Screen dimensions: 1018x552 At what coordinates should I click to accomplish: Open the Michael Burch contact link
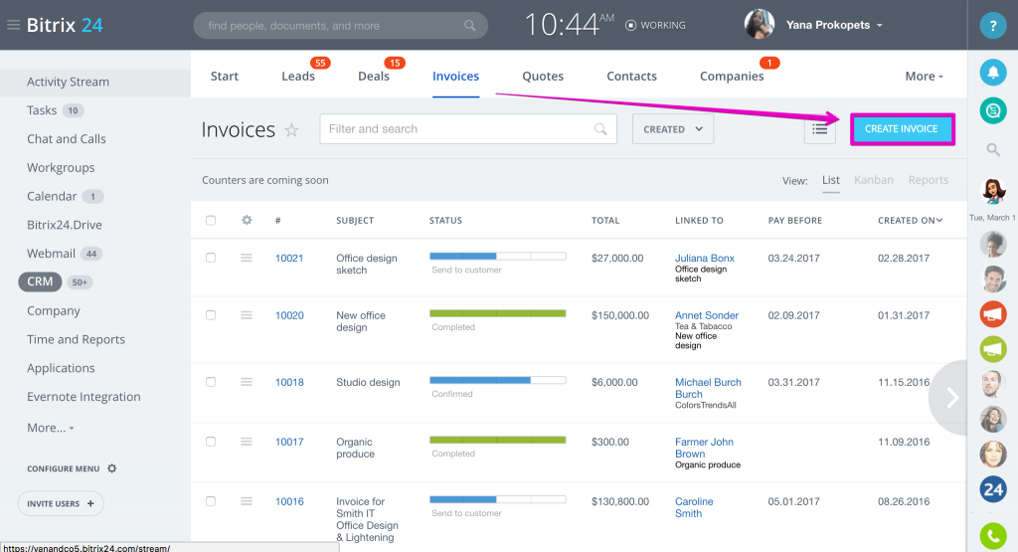pyautogui.click(x=708, y=388)
